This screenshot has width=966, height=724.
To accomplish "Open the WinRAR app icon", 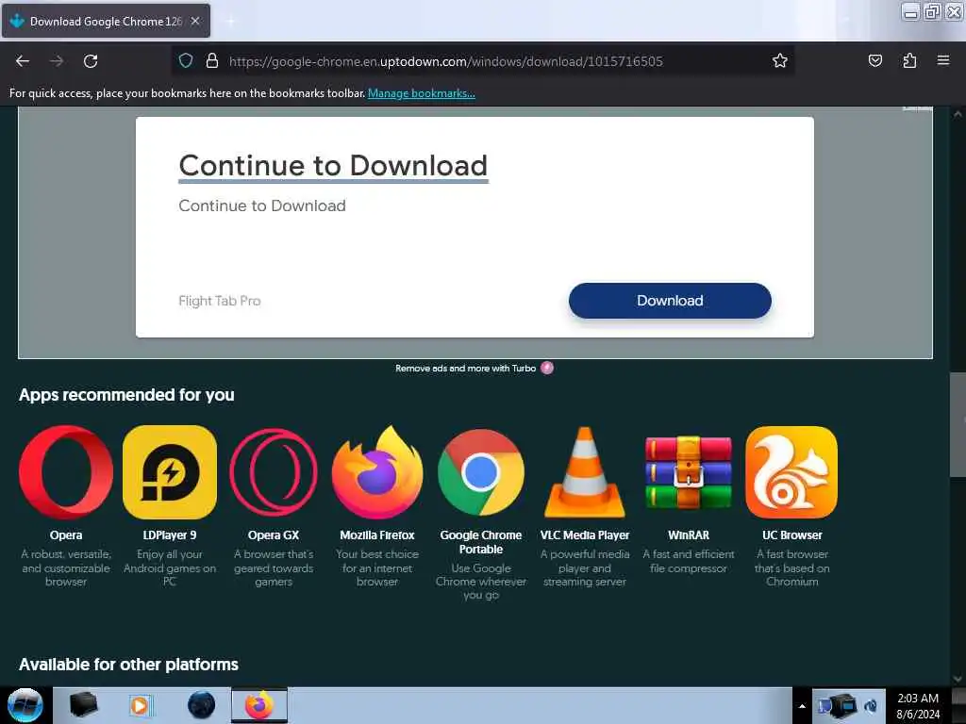I will (688, 472).
